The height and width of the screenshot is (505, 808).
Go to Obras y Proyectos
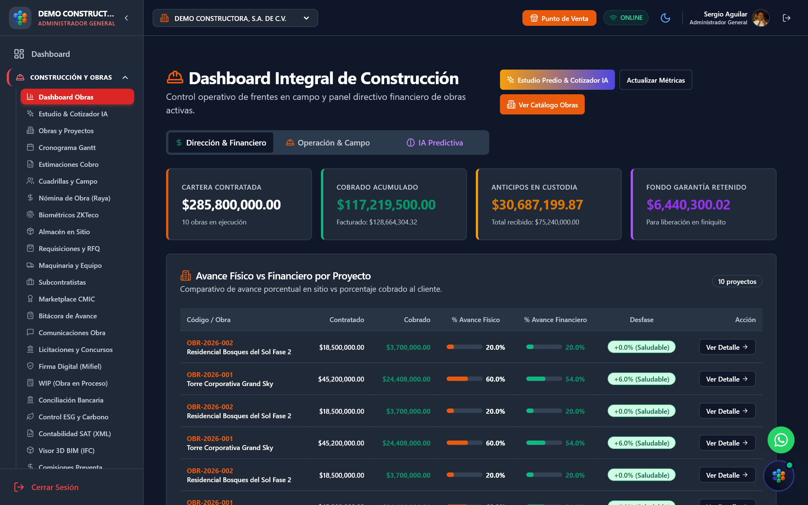pos(77,131)
